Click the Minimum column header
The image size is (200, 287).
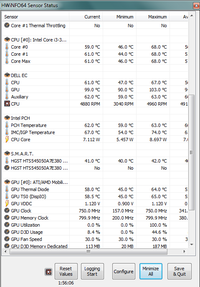pyautogui.click(x=119, y=17)
